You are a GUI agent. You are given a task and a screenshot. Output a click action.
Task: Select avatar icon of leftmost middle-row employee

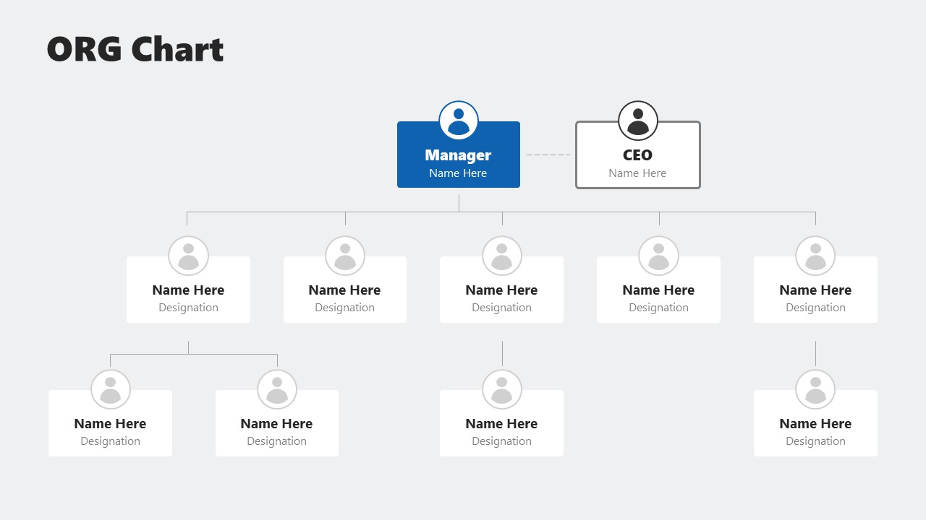pyautogui.click(x=188, y=256)
